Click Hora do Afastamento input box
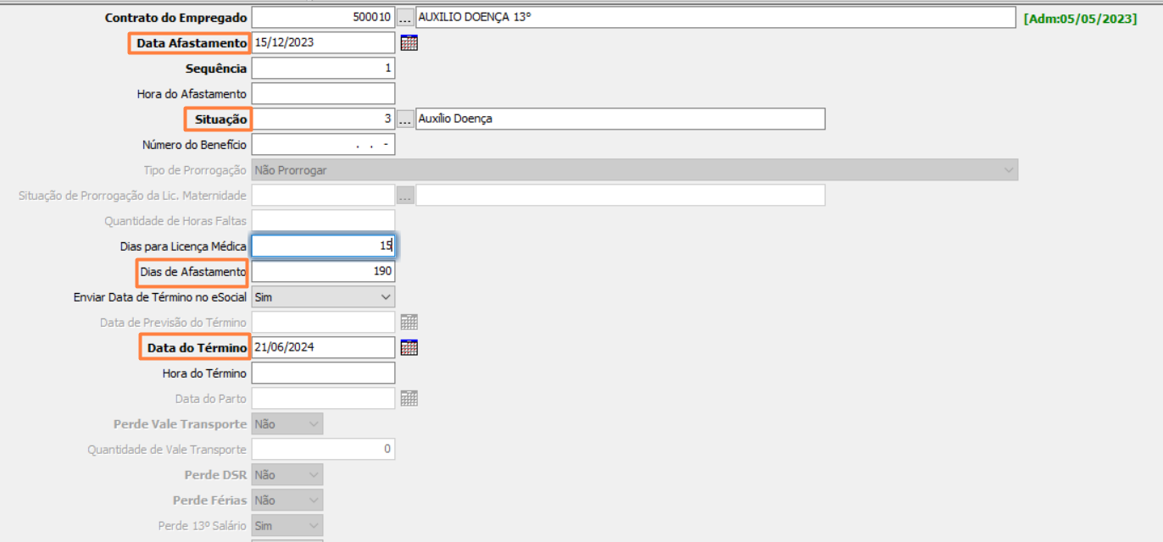The width and height of the screenshot is (1163, 542). coord(322,94)
